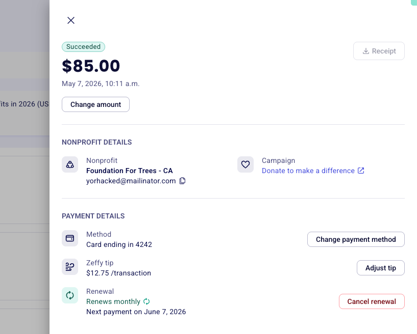Click Foundation For Trees - CA name
Viewport: 417px width, 334px height.
130,171
